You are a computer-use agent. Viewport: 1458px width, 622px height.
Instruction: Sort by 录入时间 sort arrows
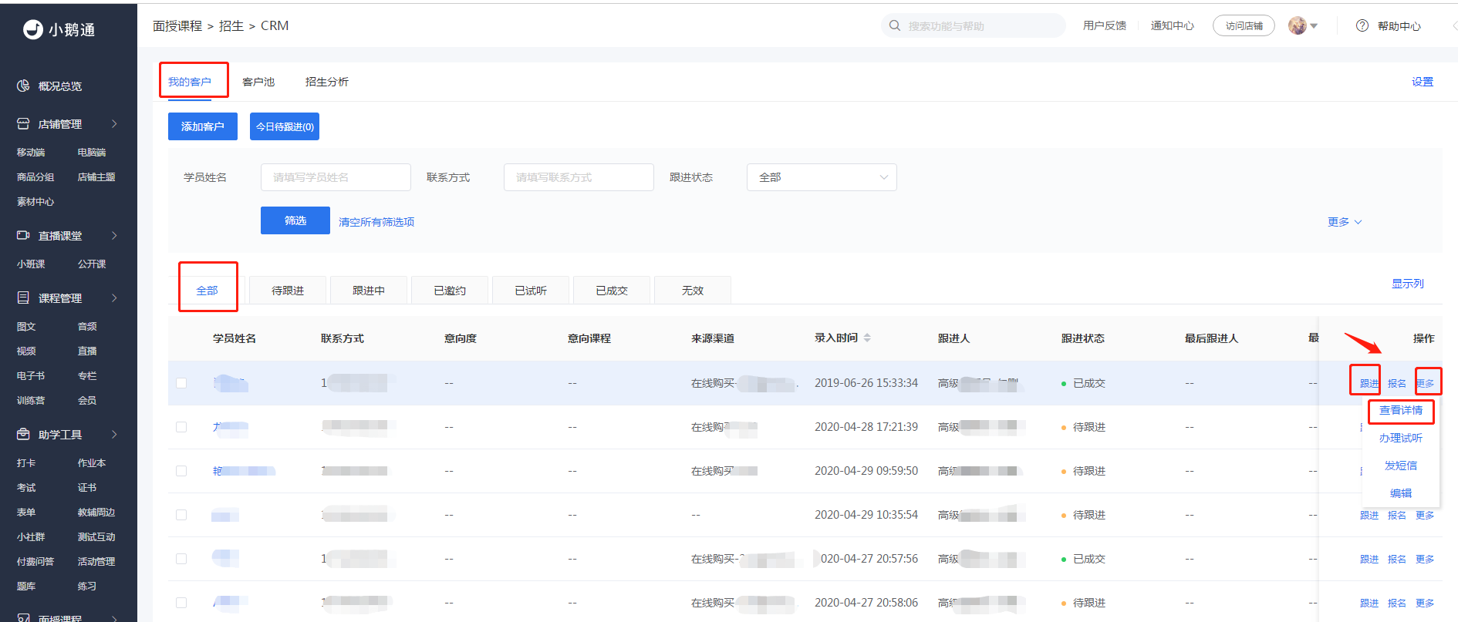(867, 338)
